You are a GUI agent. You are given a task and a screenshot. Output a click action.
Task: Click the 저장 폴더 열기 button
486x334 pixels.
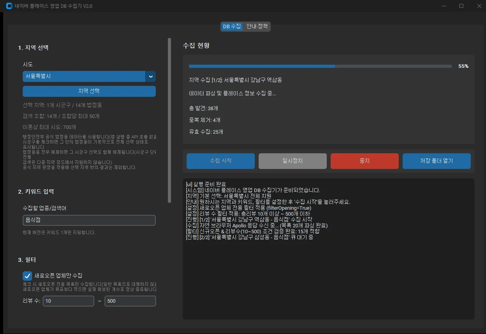pos(437,161)
